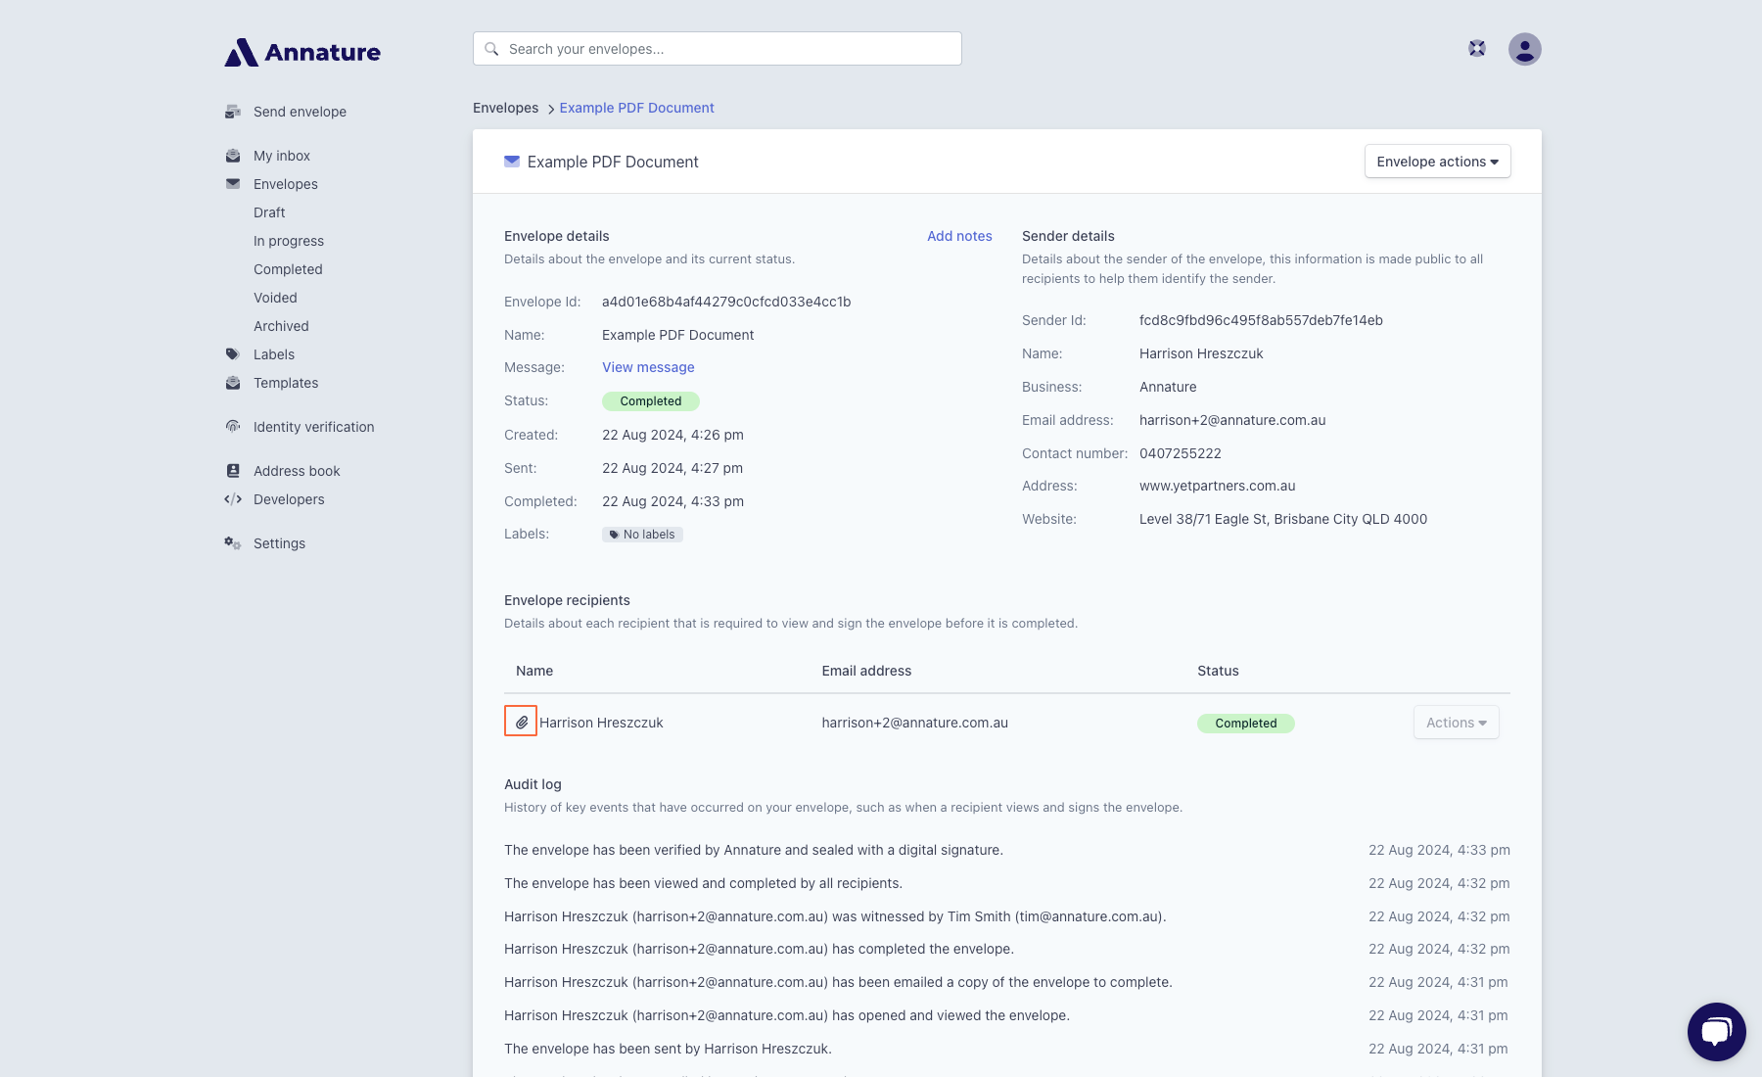
Task: Click the paperclip attachment icon for Harrison Hreszczuk
Action: (521, 722)
